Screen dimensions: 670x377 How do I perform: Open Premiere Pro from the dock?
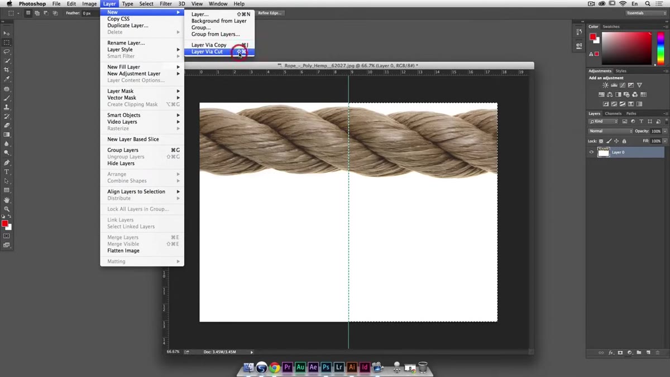pos(288,367)
